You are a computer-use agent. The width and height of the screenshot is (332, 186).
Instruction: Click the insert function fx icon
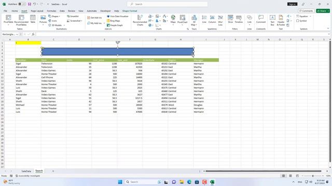[x=33, y=34]
